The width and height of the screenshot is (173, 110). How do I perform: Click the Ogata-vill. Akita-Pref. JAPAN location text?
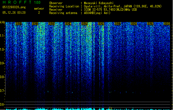(123, 6)
